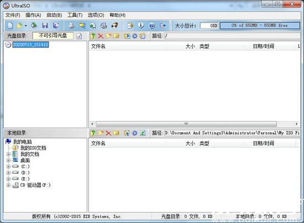Screen dimensions: 304x223
Task: Click the Extract icon in disc pane toolbar
Action: click(x=127, y=36)
